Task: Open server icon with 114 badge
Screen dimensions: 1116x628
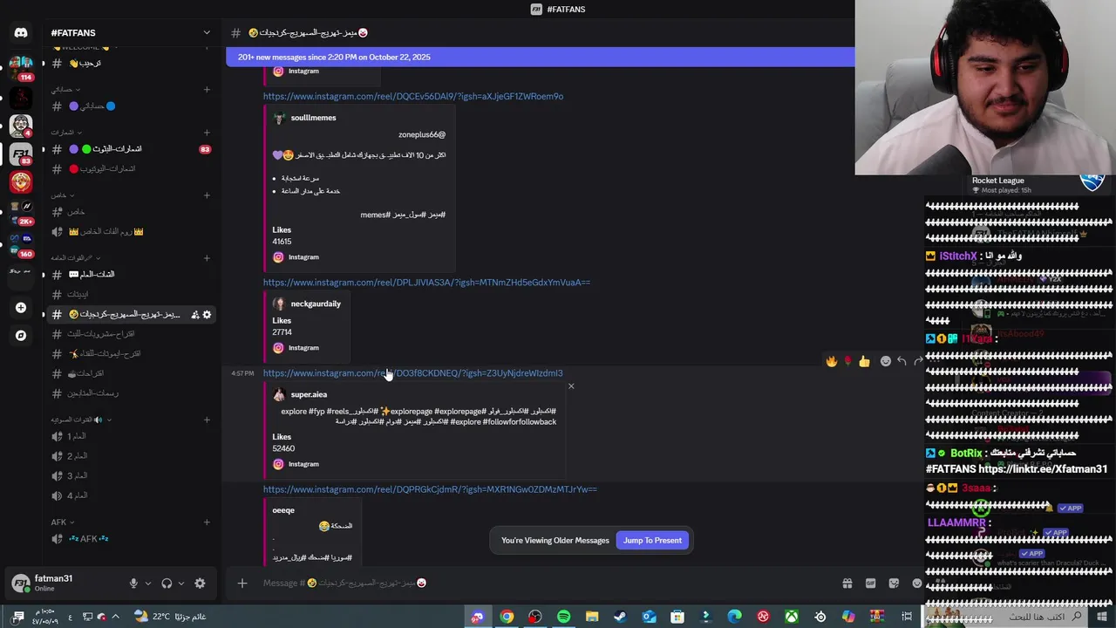Action: point(21,66)
